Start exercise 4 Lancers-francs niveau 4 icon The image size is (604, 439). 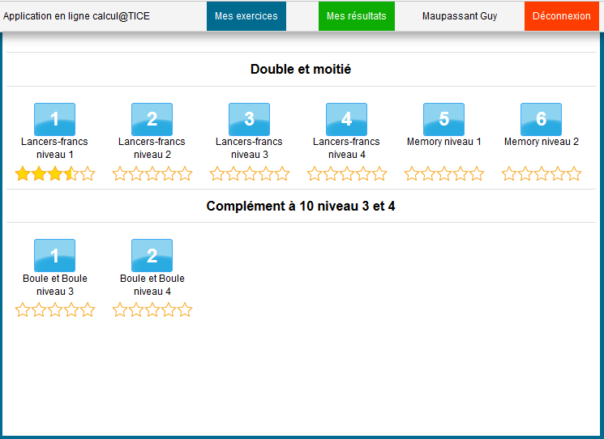pyautogui.click(x=346, y=119)
